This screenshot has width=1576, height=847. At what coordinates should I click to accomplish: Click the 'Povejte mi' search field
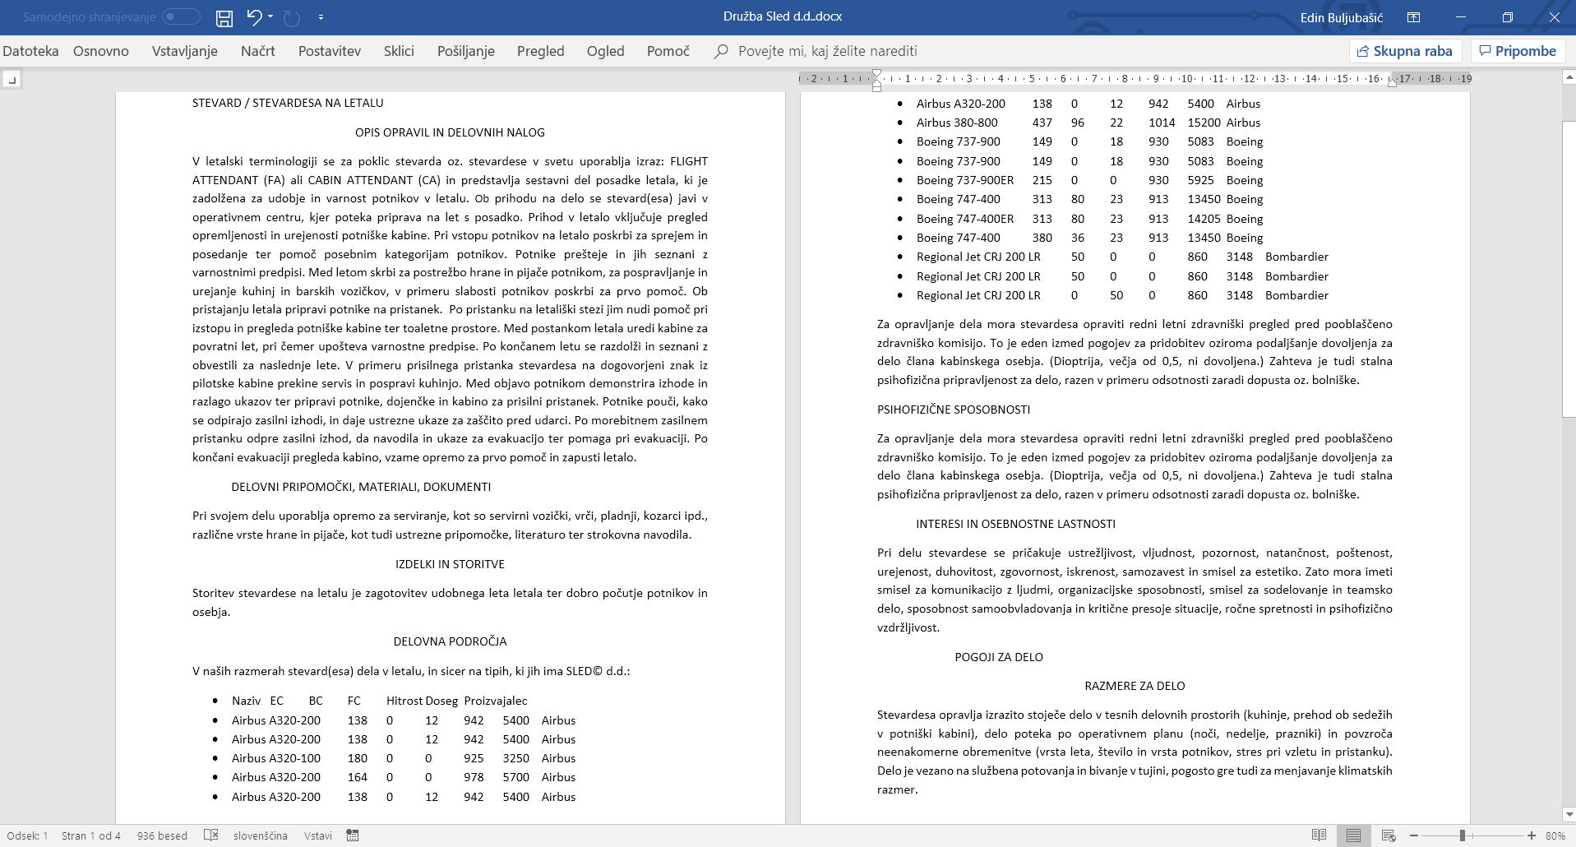point(827,51)
